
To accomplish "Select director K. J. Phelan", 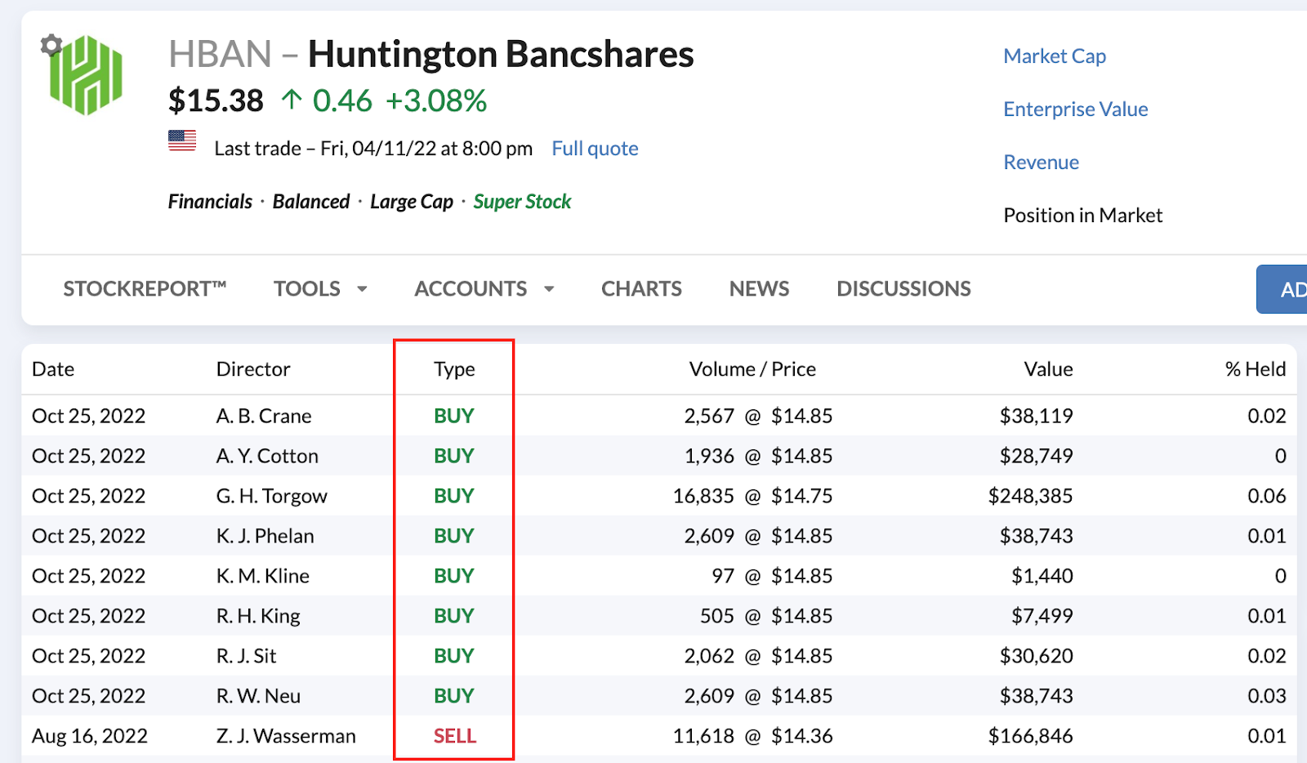I will coord(265,537).
